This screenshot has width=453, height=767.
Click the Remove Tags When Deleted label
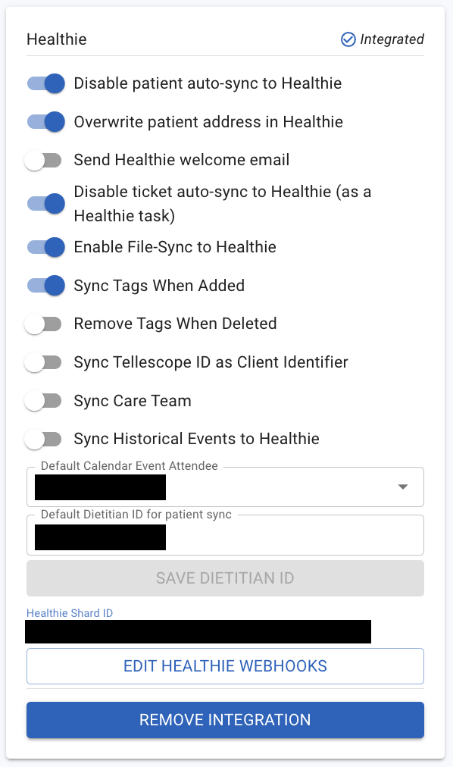coord(175,324)
